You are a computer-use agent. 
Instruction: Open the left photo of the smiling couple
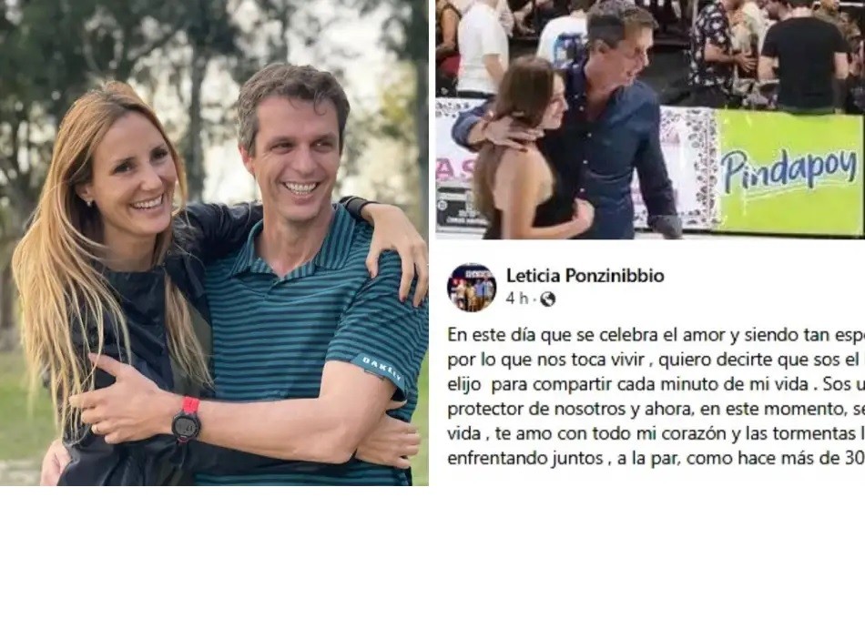coord(214,243)
